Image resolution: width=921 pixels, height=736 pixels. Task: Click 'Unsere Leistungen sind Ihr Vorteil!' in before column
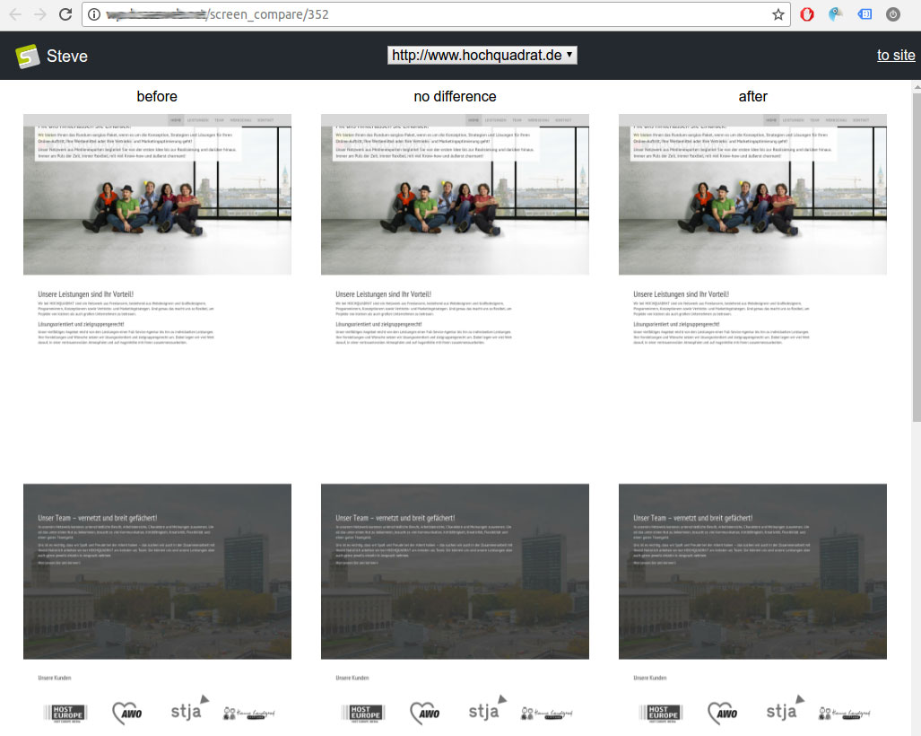tap(86, 294)
